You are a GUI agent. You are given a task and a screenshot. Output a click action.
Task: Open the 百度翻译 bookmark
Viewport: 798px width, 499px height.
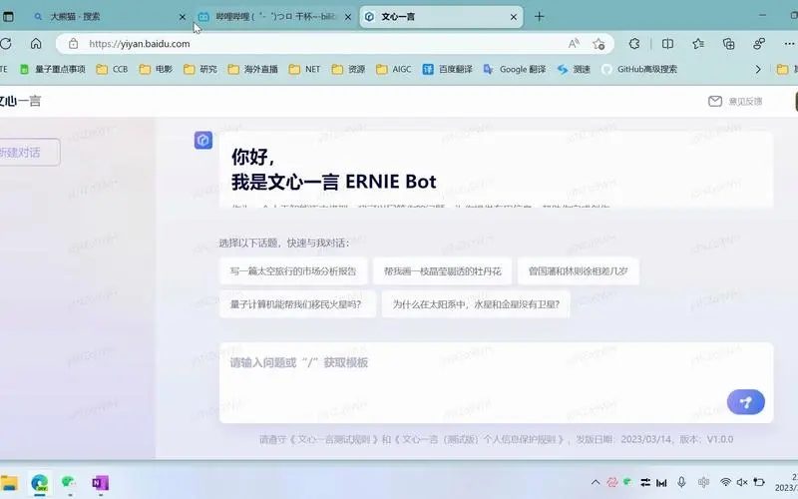coord(447,69)
